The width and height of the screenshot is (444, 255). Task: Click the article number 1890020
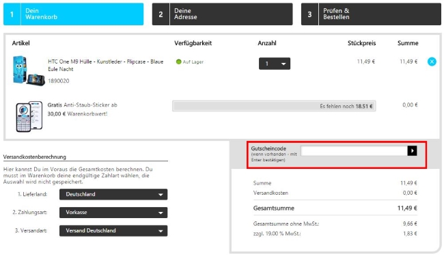tap(58, 81)
